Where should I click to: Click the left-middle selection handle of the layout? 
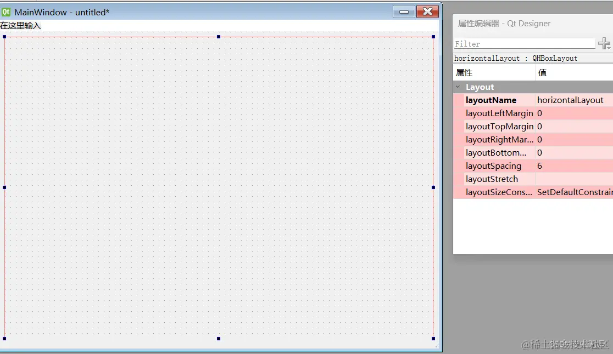[x=5, y=187]
